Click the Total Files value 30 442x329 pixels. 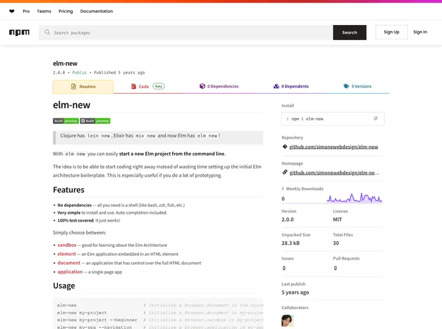click(336, 243)
